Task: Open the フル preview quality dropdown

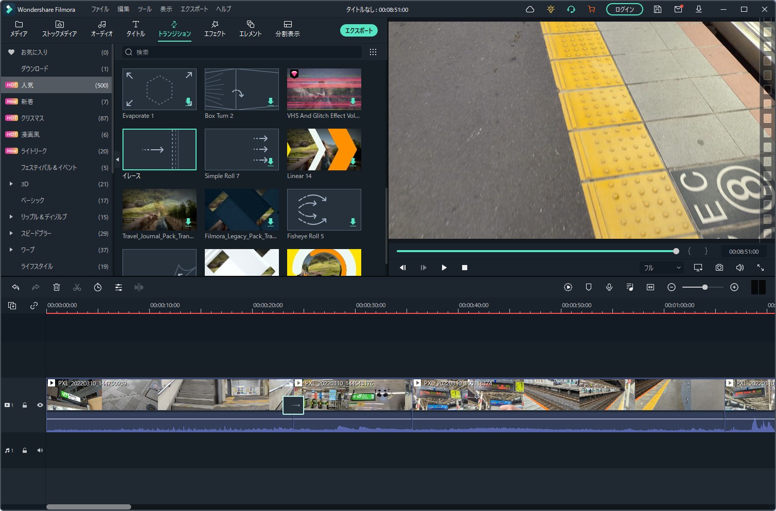Action: (x=662, y=268)
